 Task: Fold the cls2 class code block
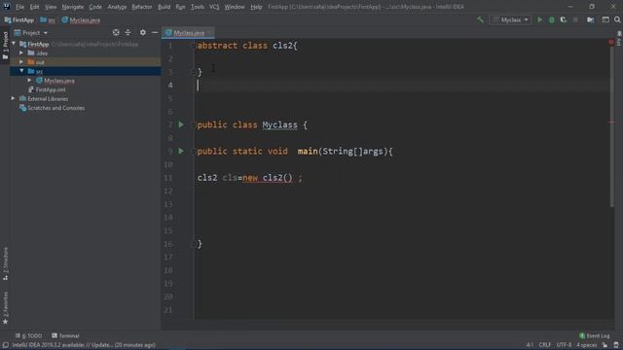(194, 46)
